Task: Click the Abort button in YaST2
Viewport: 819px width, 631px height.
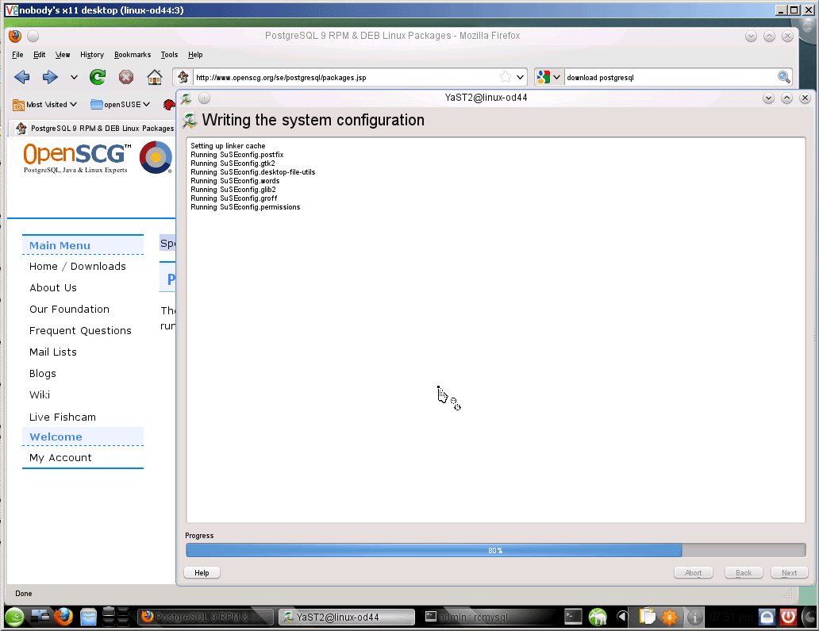Action: coord(693,573)
